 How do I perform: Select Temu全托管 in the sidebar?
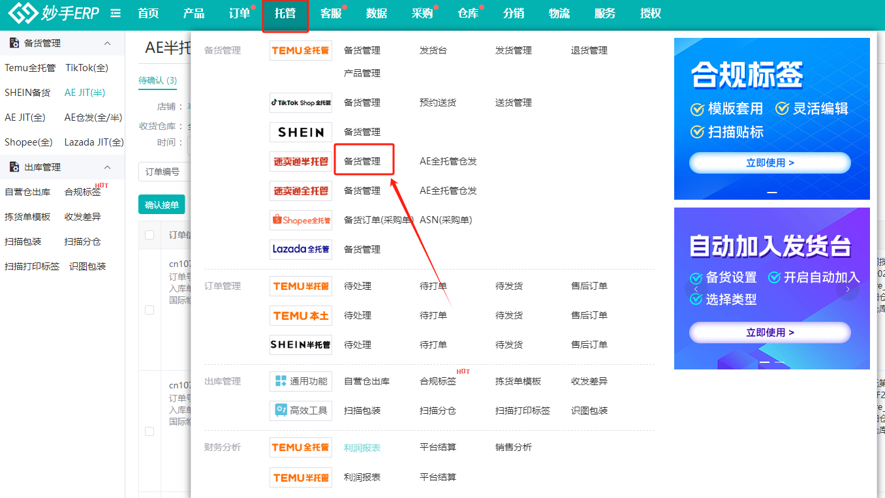point(30,68)
